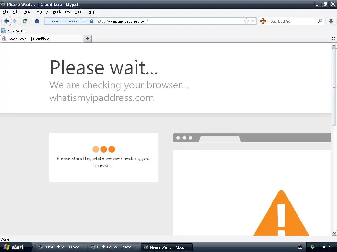Click the search magnifier icon
Screen dimensions: 337x252
click(320, 21)
